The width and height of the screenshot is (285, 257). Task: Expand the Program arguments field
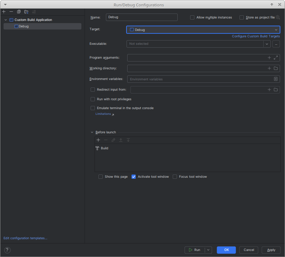point(276,58)
